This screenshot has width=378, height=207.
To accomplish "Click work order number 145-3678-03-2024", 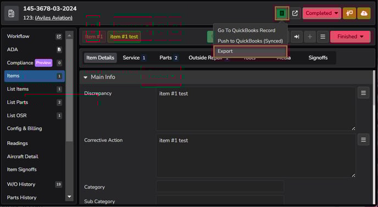I will click(x=50, y=9).
